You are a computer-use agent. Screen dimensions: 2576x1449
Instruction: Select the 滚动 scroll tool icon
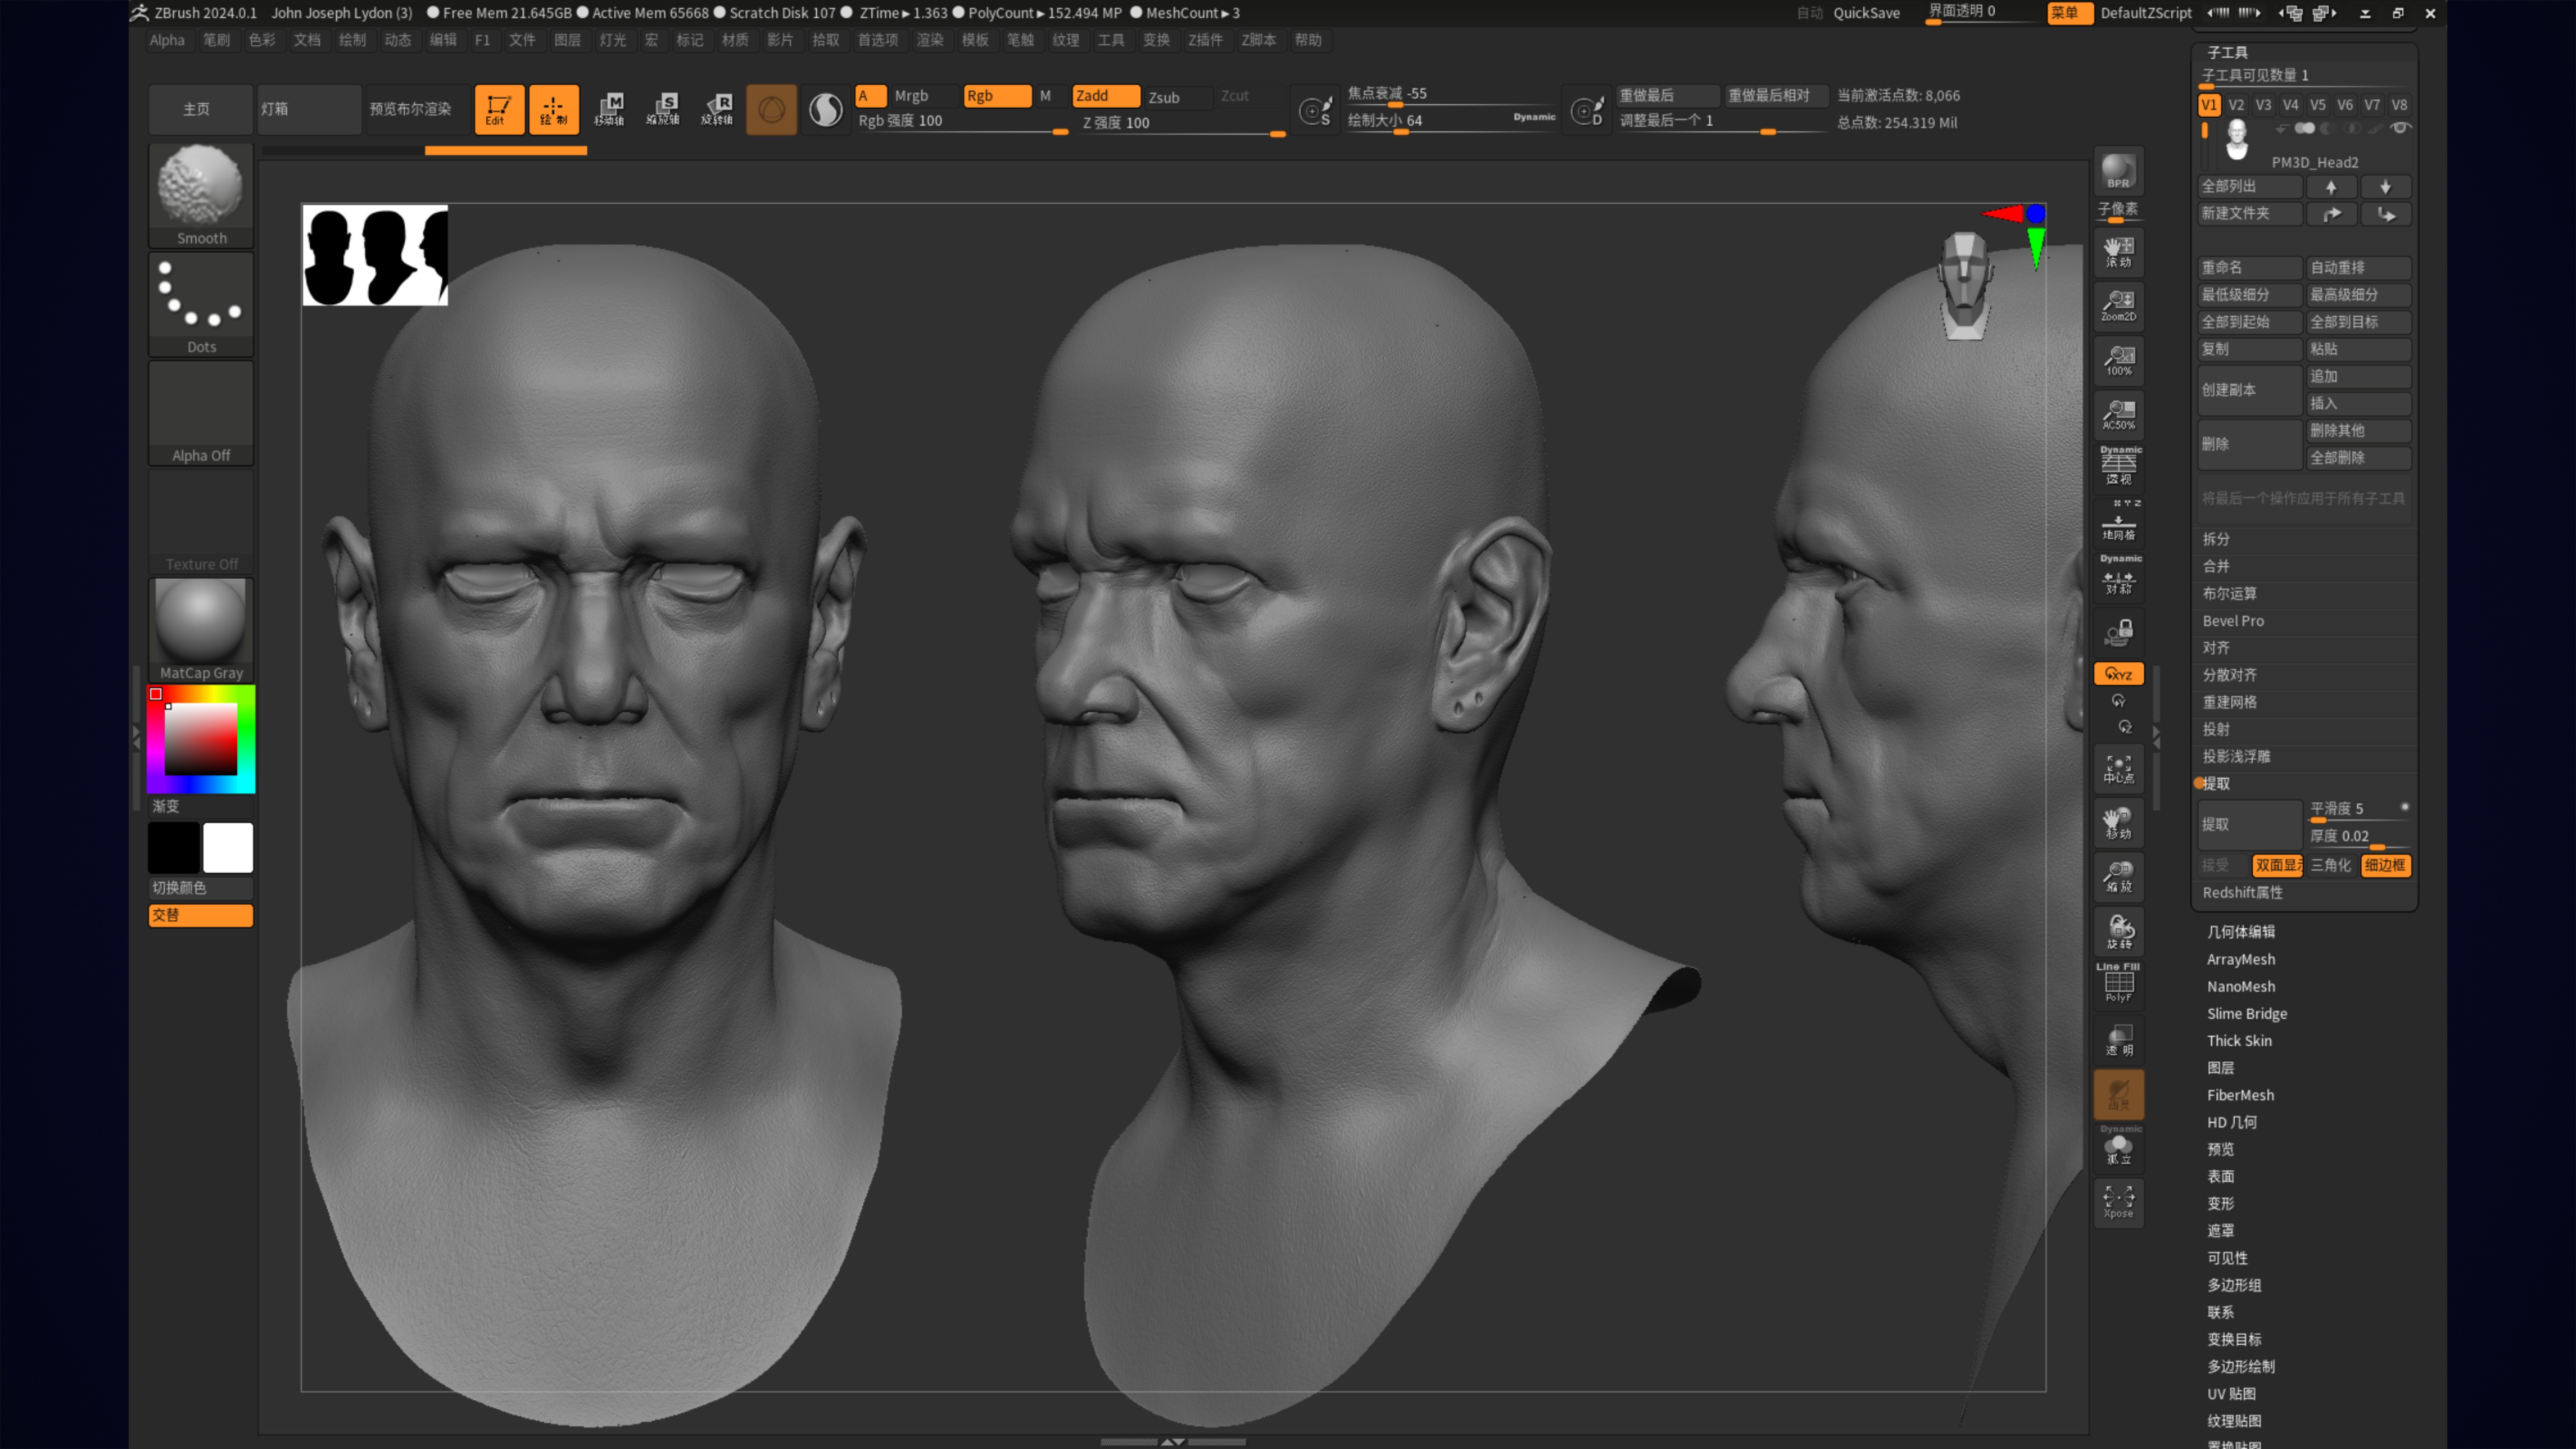coord(2118,252)
